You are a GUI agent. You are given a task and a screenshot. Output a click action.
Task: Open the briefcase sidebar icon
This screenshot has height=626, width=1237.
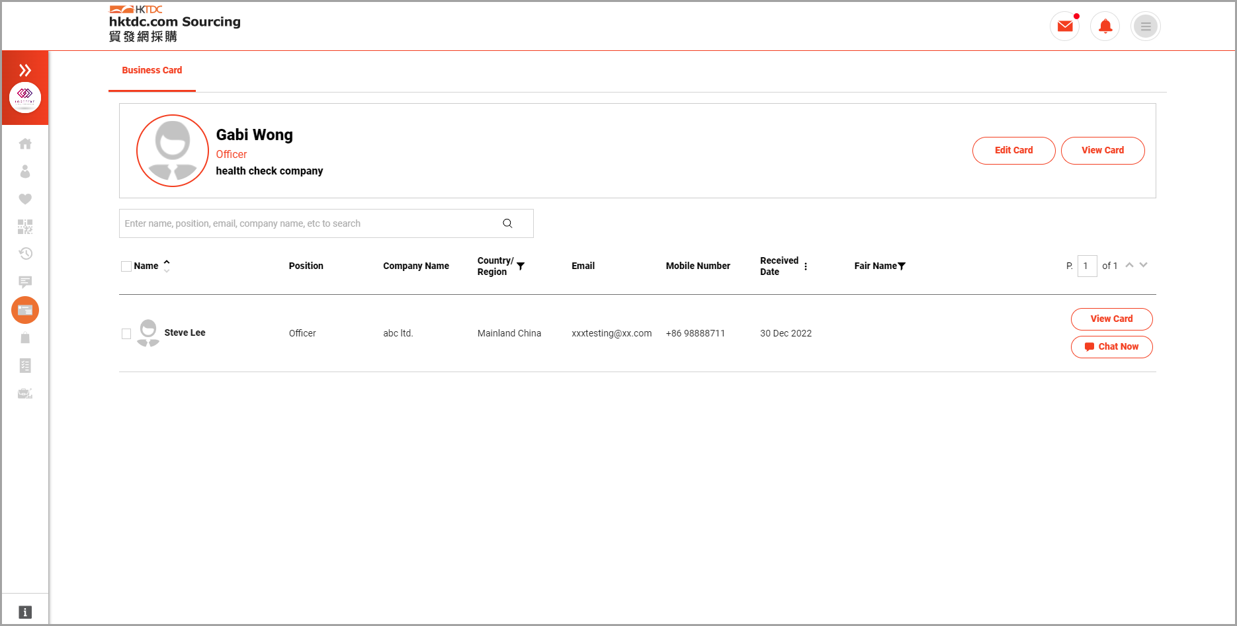coord(25,393)
